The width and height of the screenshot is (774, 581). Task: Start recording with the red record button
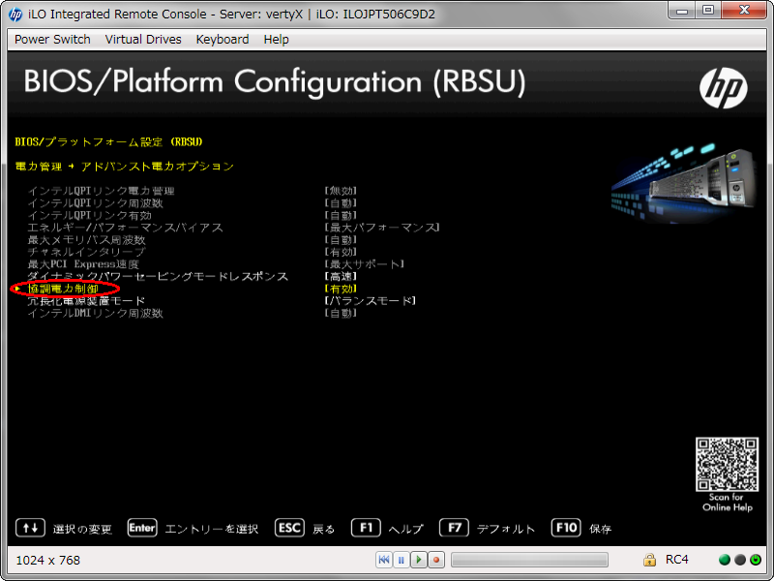[436, 560]
